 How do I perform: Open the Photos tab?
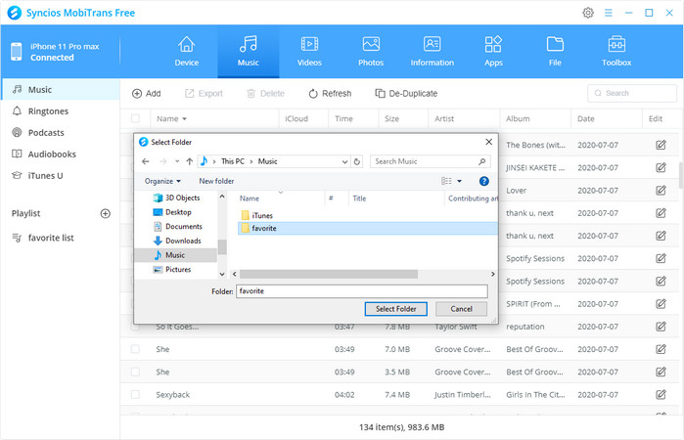(x=371, y=52)
